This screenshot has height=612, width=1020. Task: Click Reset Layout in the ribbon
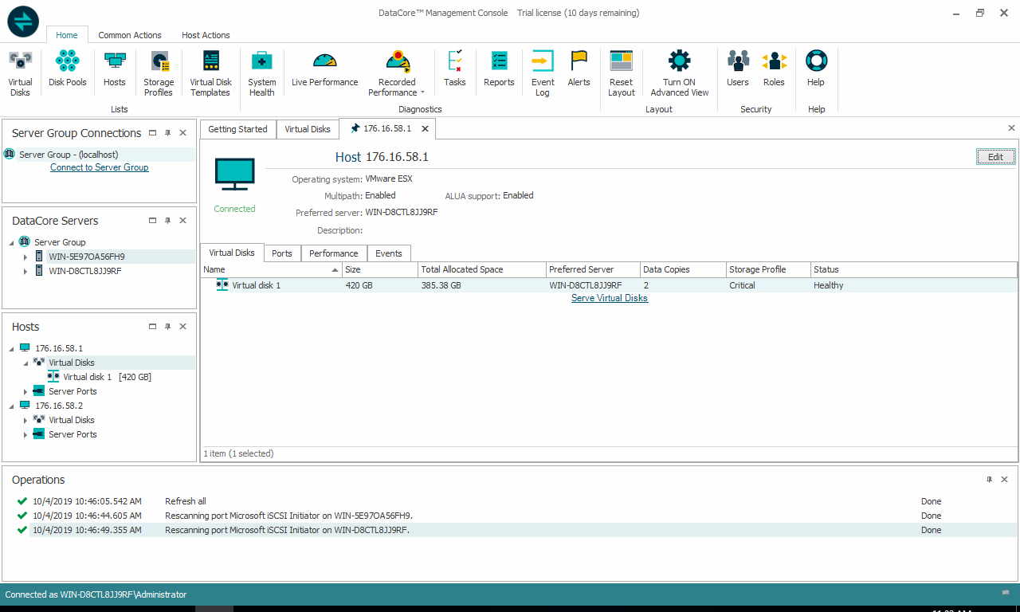pos(622,73)
